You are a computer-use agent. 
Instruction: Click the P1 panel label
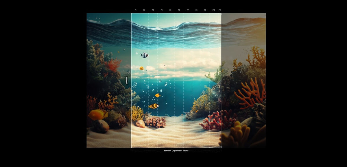coord(136,10)
